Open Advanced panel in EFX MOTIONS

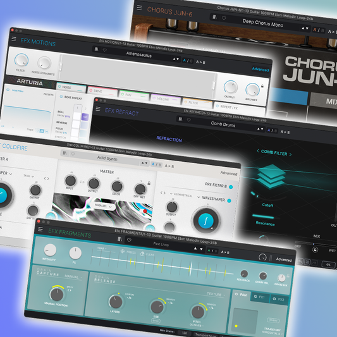pos(260,69)
